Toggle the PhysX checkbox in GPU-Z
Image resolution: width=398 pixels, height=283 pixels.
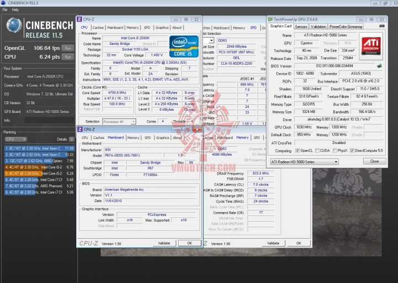click(x=335, y=151)
